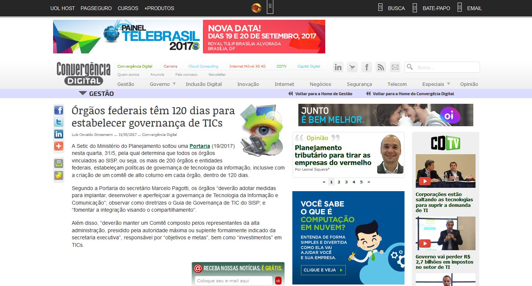
Task: Open header Twitter bird icon
Action: [352, 67]
